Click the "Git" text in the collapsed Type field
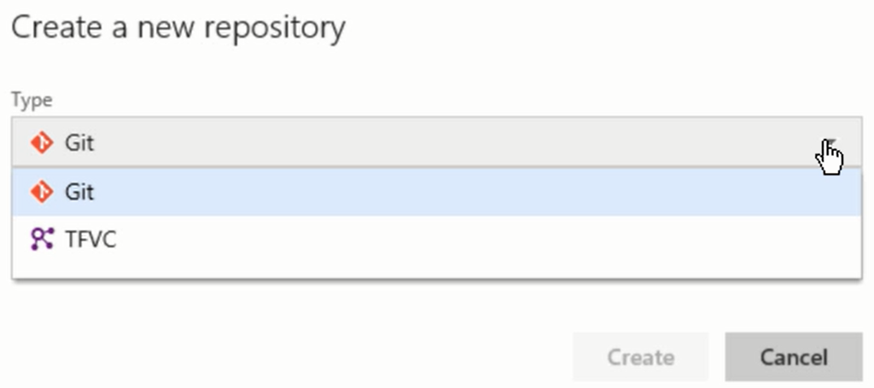The height and width of the screenshot is (388, 874). click(x=79, y=143)
